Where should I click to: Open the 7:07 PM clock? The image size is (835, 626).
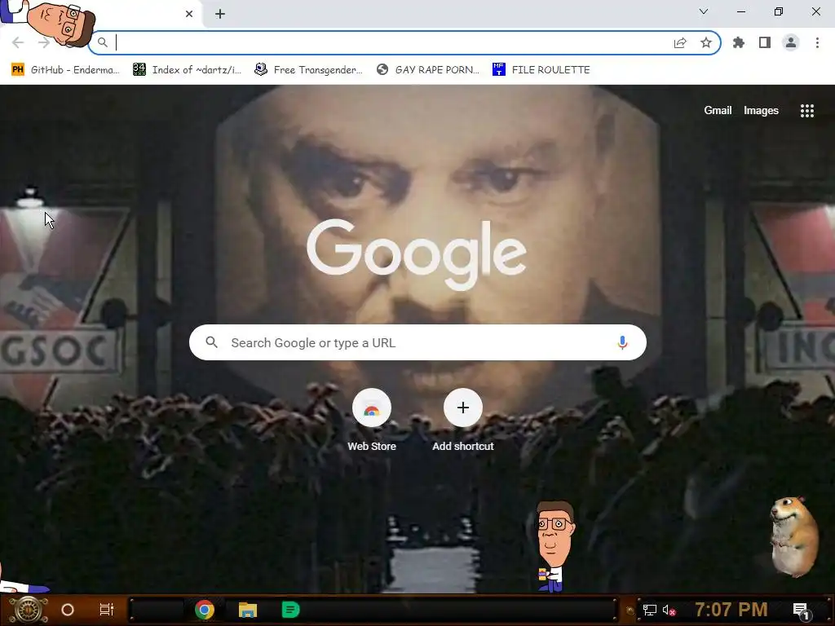click(x=731, y=610)
